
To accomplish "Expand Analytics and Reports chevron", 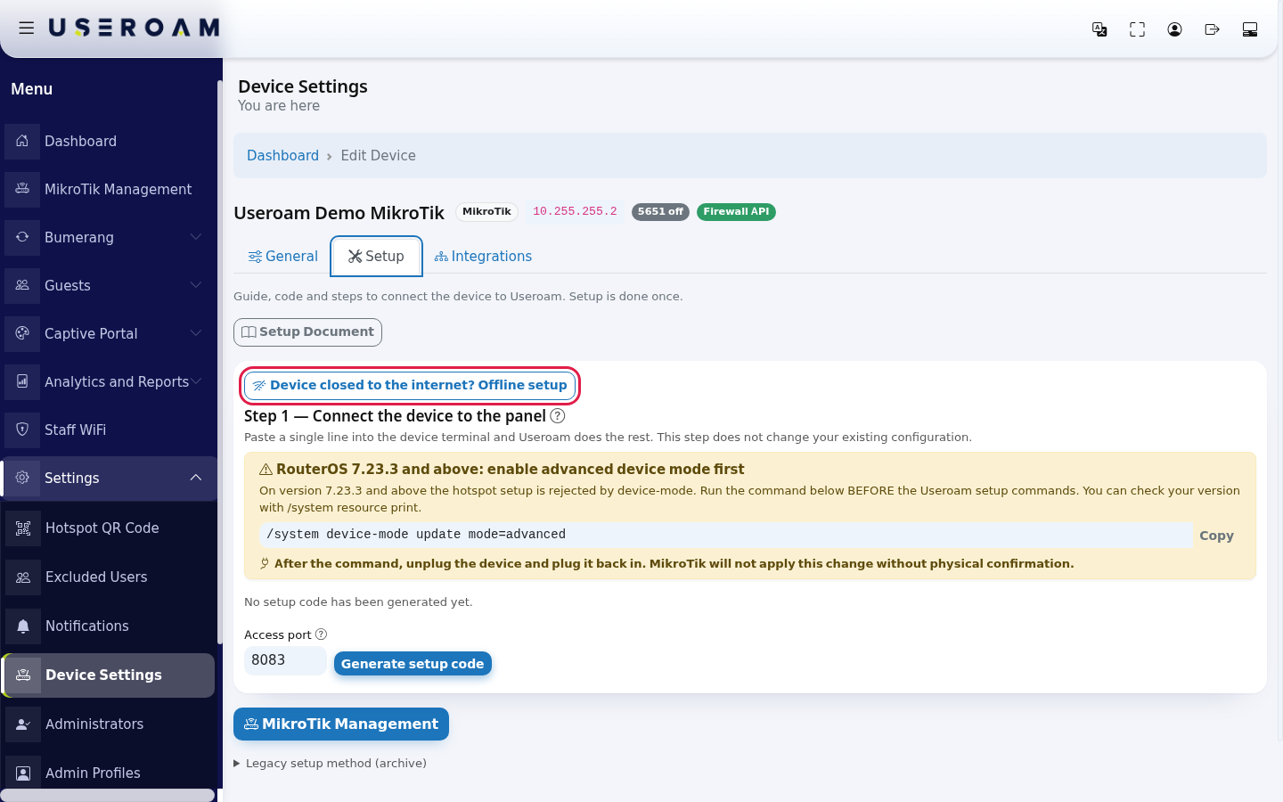I will (x=196, y=381).
